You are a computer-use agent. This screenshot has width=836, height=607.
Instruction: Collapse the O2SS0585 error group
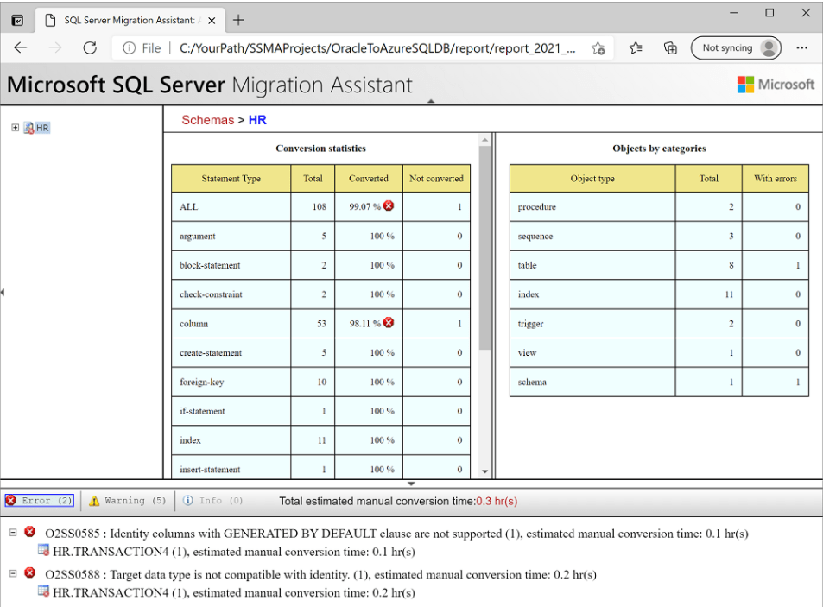coord(13,534)
